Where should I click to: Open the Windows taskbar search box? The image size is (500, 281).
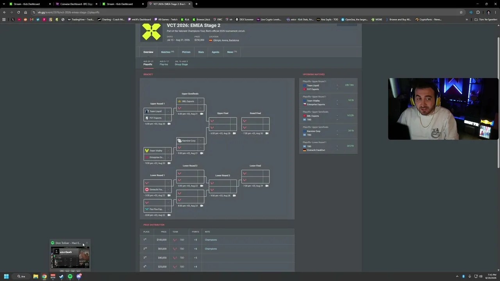(21, 276)
